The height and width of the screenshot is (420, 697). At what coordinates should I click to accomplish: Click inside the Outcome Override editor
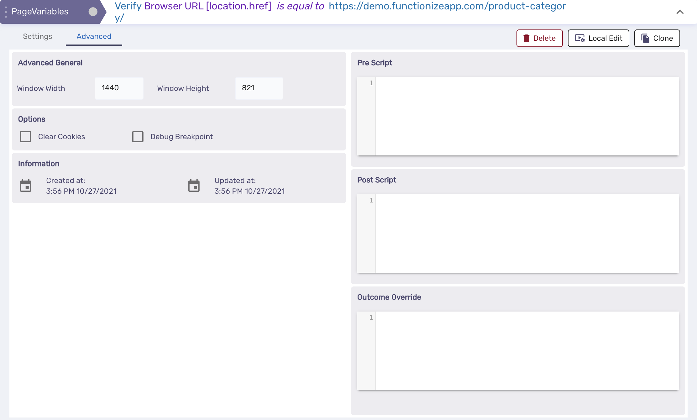point(527,351)
